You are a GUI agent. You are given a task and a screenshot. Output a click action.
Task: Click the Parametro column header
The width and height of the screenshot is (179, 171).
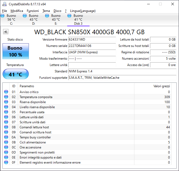pos(76,86)
